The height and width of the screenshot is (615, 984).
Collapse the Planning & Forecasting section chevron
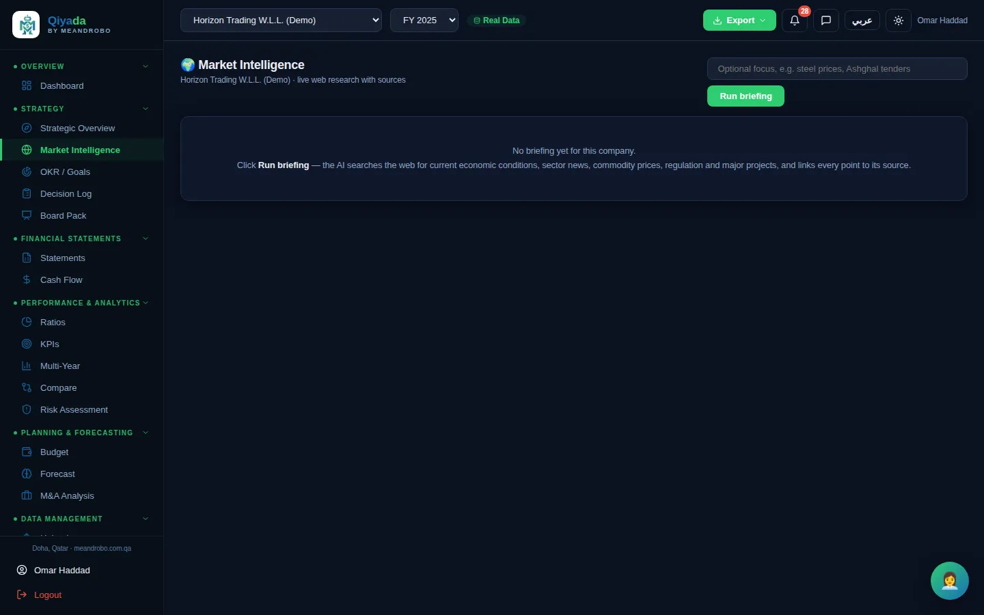(146, 433)
